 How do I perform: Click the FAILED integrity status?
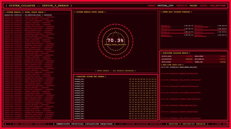coord(193,6)
